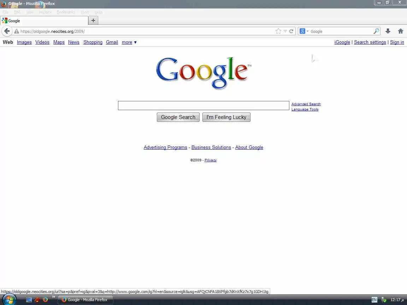This screenshot has height=305, width=407.
Task: Open Search settings link
Action: pos(370,42)
